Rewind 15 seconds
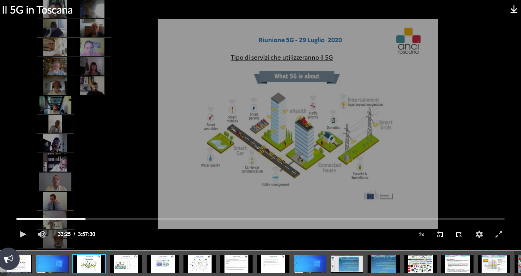The image size is (521, 276). click(x=440, y=234)
